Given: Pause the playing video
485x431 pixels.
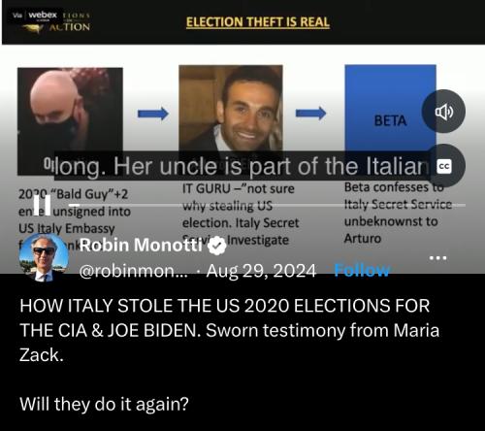Looking at the screenshot, I should click(43, 205).
